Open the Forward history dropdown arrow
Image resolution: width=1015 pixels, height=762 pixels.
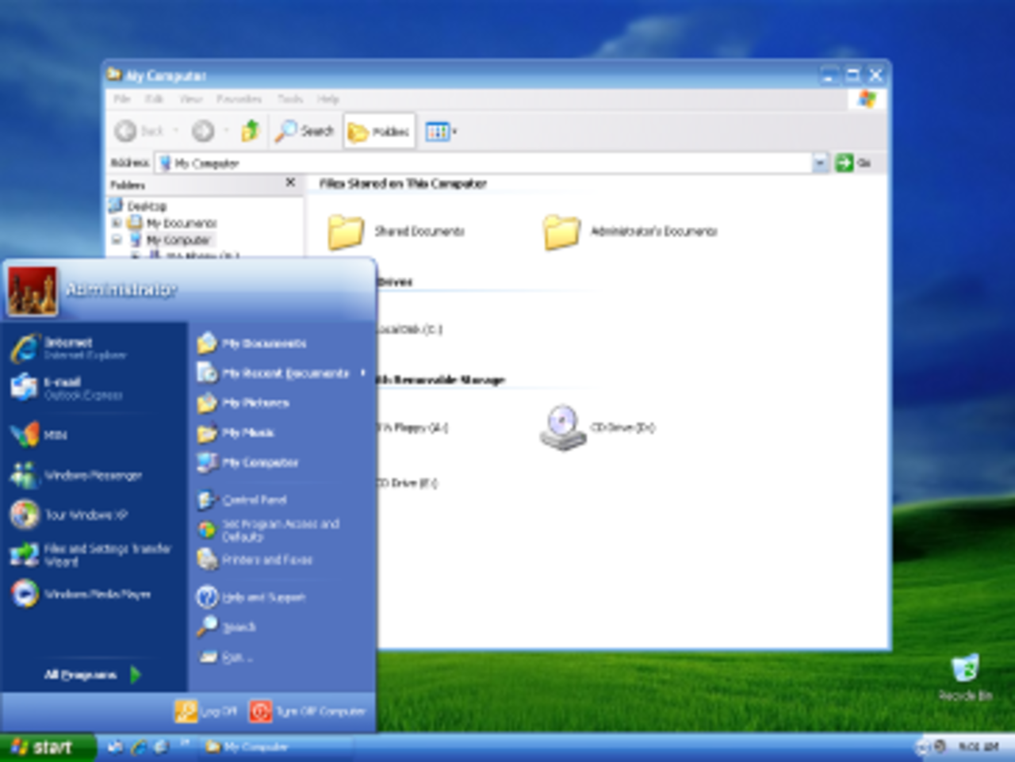tap(226, 131)
